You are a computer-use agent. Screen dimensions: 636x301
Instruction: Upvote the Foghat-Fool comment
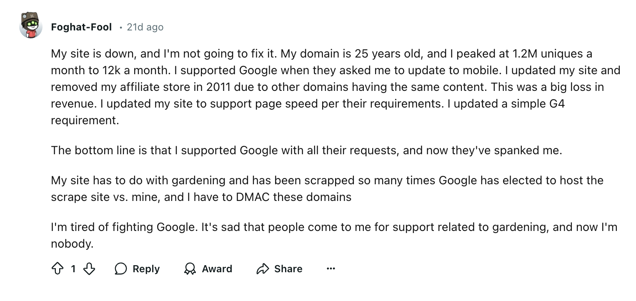pyautogui.click(x=57, y=269)
